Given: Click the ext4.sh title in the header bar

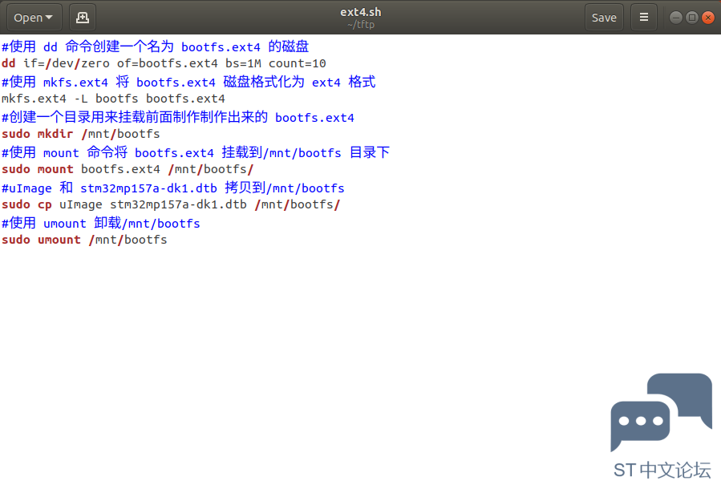Looking at the screenshot, I should click(361, 12).
